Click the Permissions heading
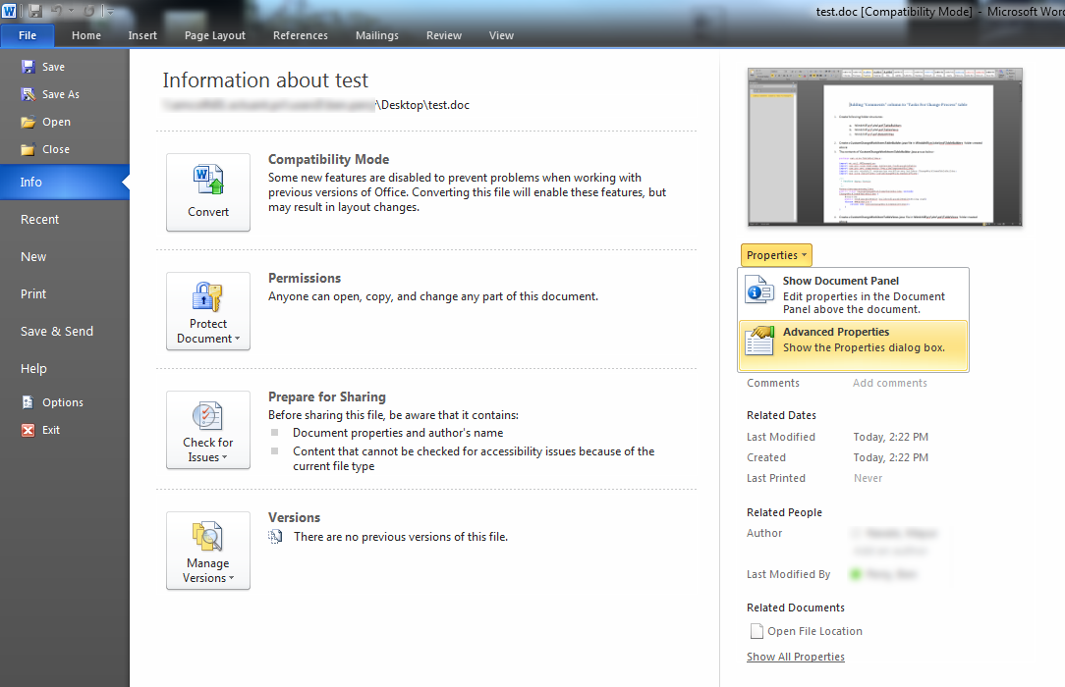The image size is (1065, 687). click(305, 278)
